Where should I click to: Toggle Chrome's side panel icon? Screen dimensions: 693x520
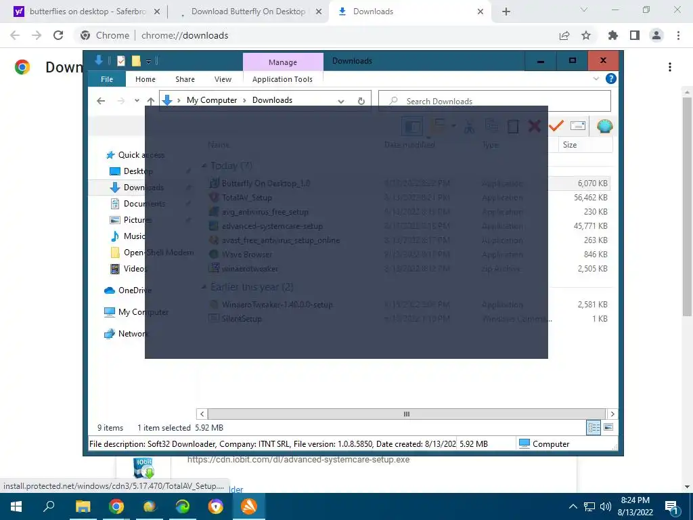[635, 35]
